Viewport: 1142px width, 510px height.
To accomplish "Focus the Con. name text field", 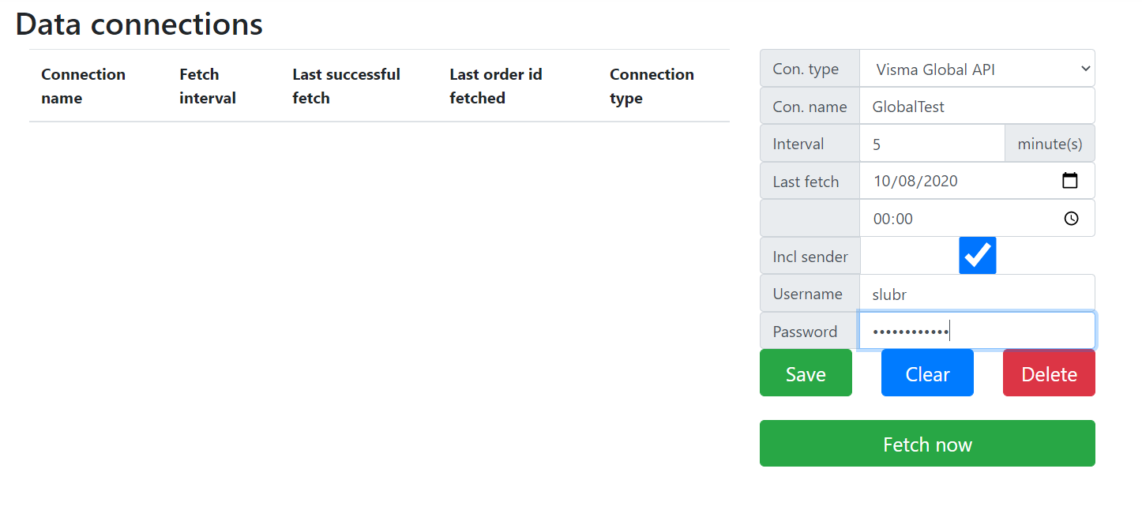I will (976, 107).
